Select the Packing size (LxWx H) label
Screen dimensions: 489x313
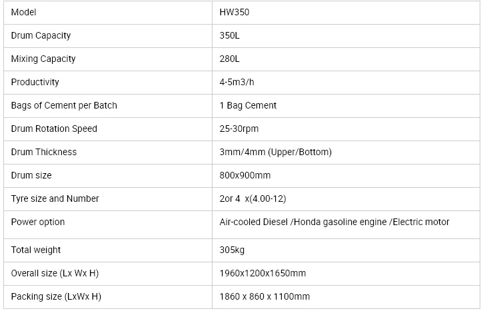tap(56, 296)
